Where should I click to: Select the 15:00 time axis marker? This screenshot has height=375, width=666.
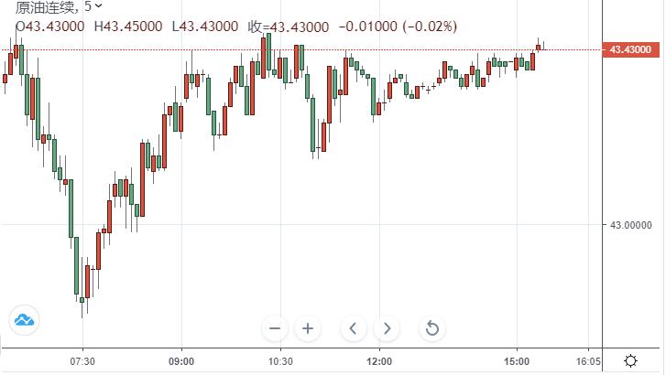[x=517, y=361]
